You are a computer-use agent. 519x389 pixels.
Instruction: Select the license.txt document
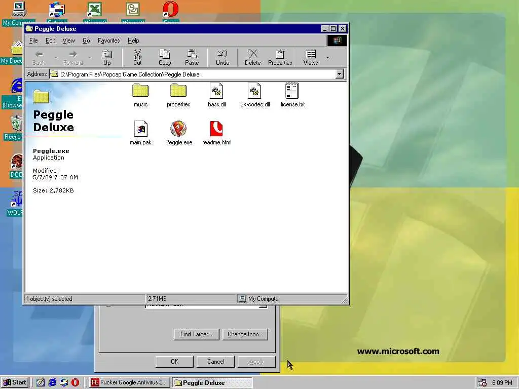292,95
